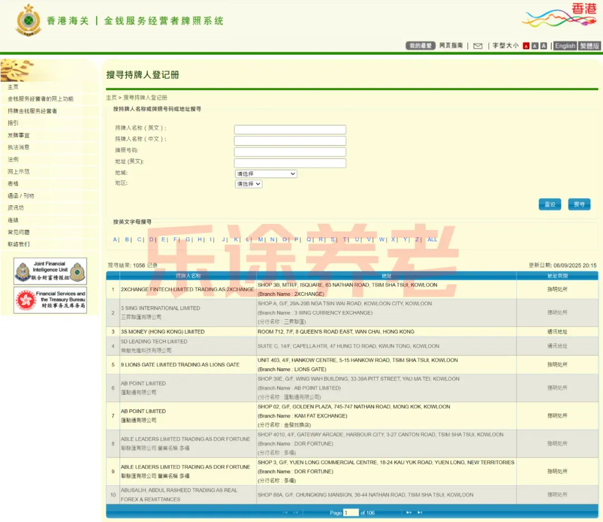Open 常见问题 sidebar item
The width and height of the screenshot is (603, 522).
tap(18, 232)
